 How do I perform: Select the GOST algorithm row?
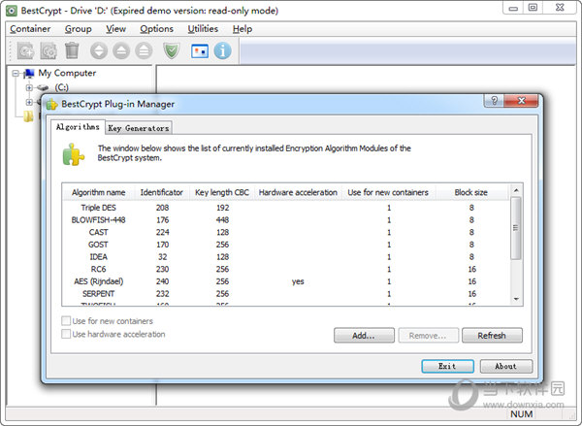point(286,245)
